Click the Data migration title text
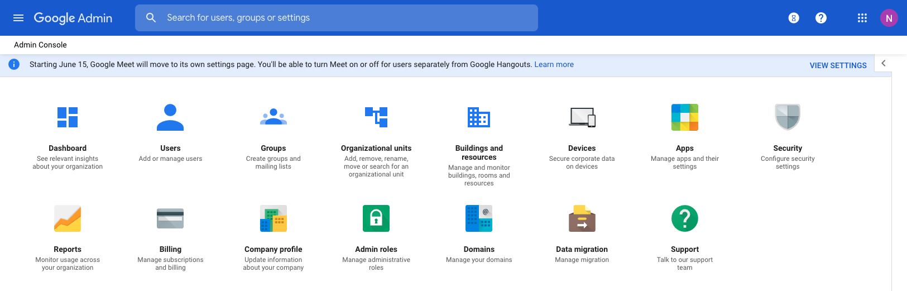 tap(582, 249)
